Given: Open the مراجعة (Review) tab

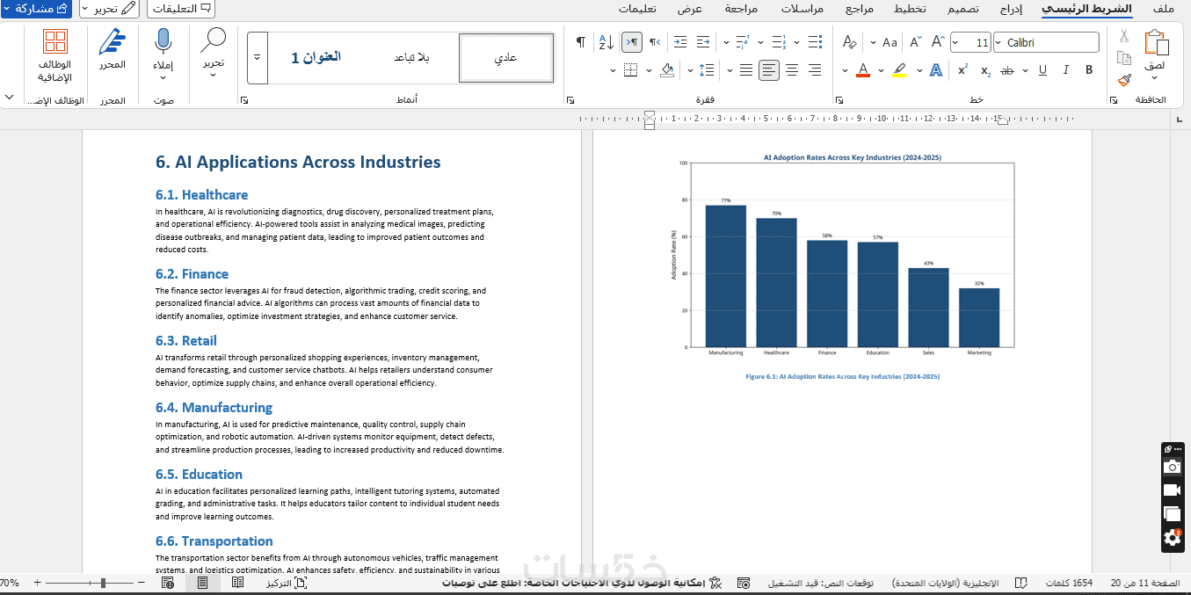Looking at the screenshot, I should click(x=741, y=9).
